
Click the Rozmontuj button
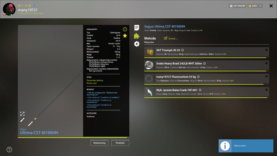[x=99, y=143]
